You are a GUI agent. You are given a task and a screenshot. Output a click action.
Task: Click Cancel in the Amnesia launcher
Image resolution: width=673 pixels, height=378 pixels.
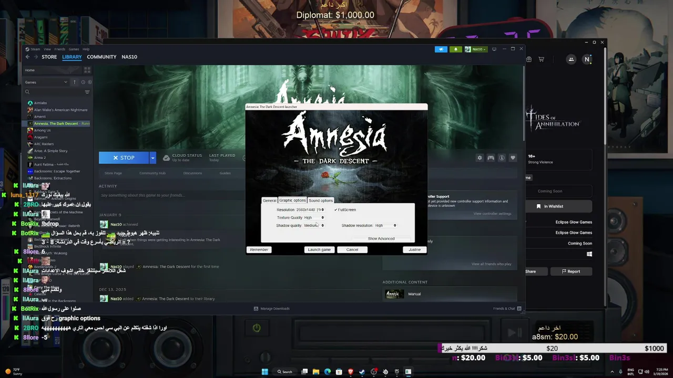352,249
